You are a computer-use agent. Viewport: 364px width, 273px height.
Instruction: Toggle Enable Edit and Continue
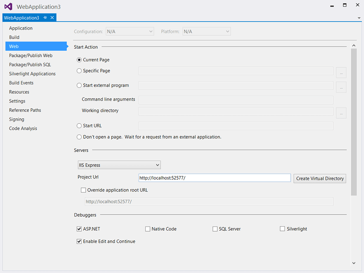(79, 241)
